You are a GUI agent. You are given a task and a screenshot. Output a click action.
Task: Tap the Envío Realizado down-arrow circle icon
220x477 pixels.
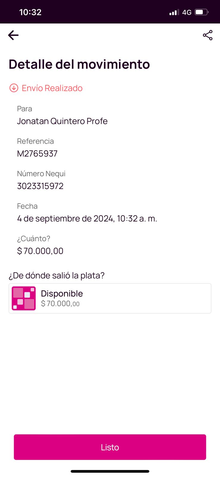tap(14, 88)
